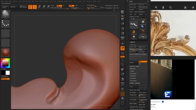Viewport: 196px width, 110px height.
Task: Click Load Tool button
Action: (134, 5)
